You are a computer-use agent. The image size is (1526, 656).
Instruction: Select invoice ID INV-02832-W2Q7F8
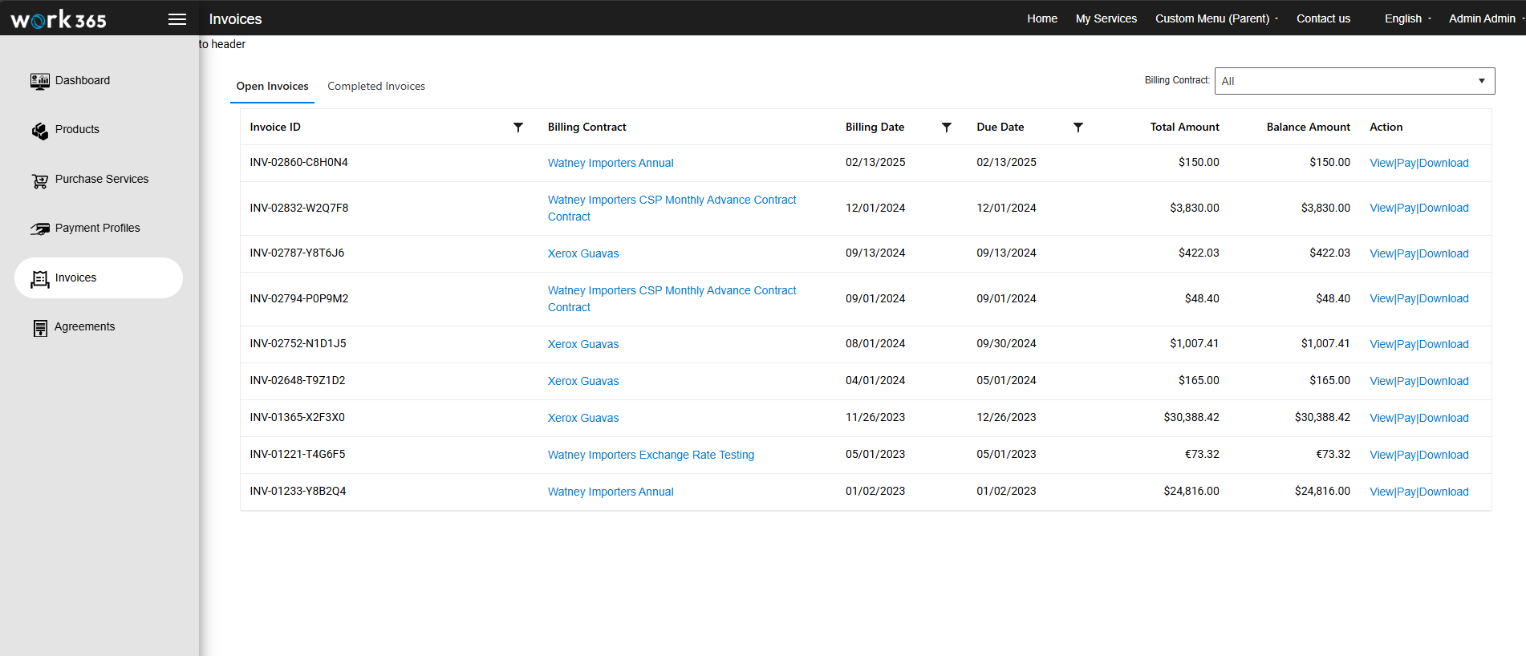point(299,208)
